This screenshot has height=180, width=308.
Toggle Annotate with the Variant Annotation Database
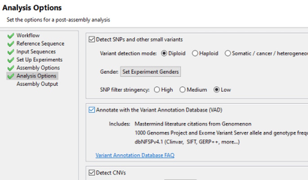[92, 110]
